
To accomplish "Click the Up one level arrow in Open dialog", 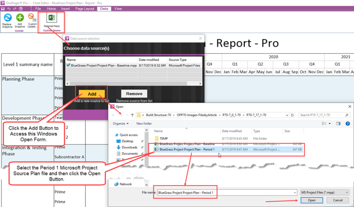I will [x=132, y=115].
